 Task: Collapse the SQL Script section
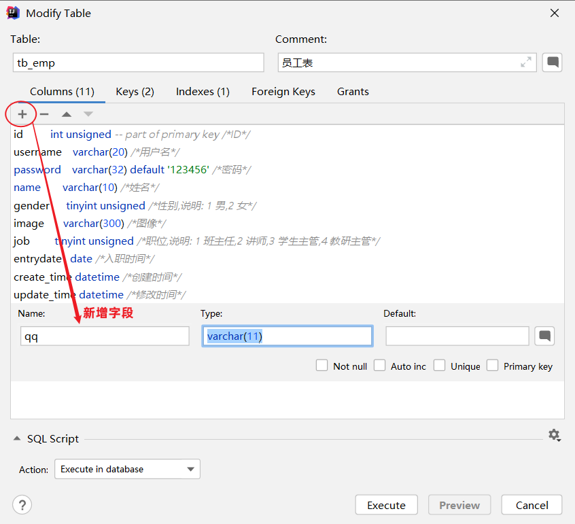click(x=17, y=439)
